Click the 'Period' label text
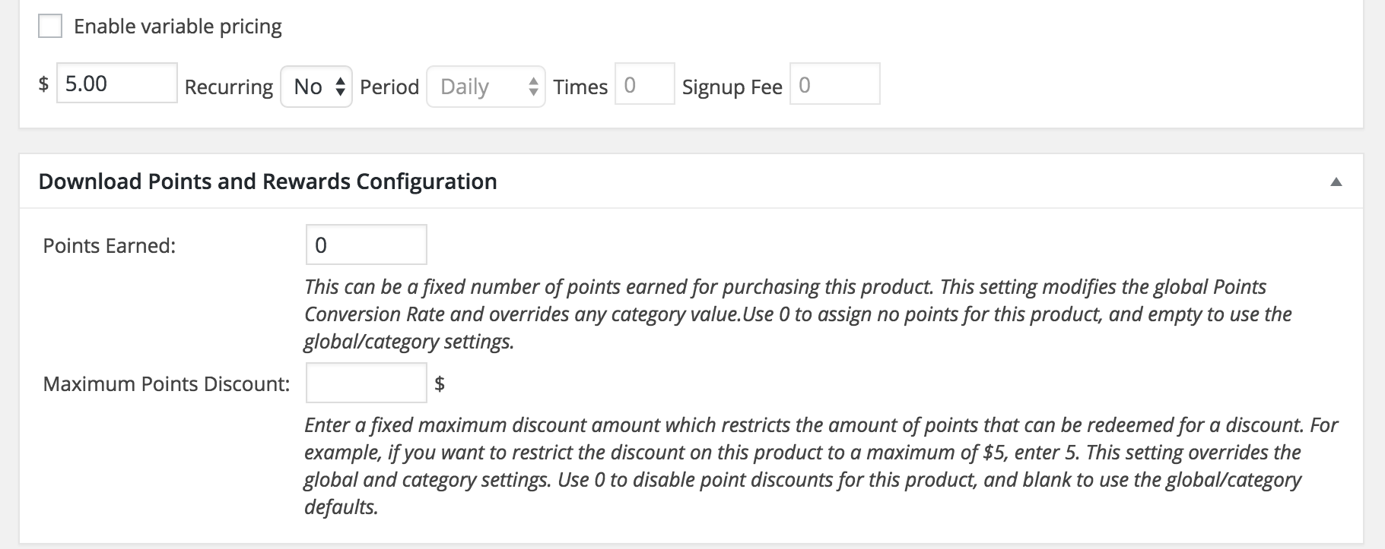The width and height of the screenshot is (1385, 549). click(x=389, y=87)
